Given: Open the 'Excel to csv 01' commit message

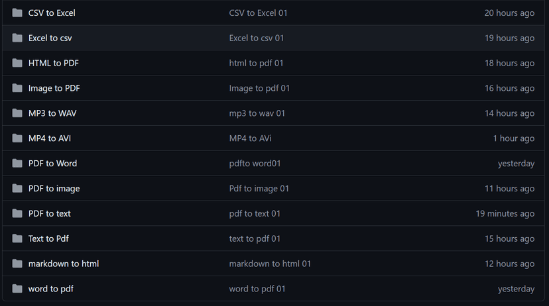Looking at the screenshot, I should (256, 38).
